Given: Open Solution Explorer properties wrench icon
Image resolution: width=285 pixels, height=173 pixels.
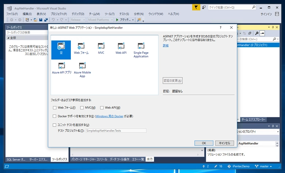Looking at the screenshot, I should [257, 33].
